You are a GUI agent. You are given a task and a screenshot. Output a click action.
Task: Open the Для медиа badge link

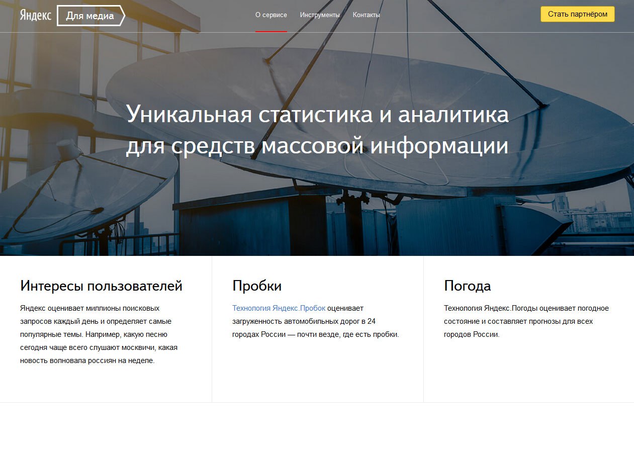[x=90, y=16]
